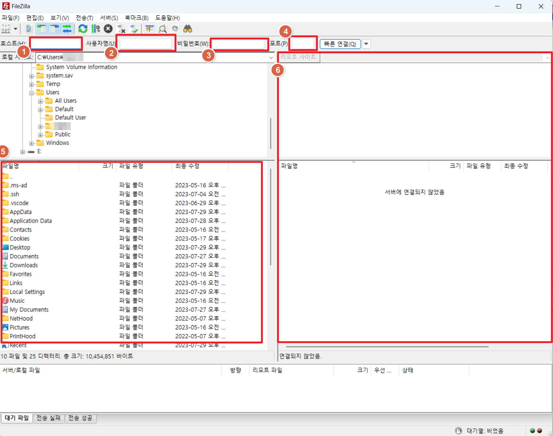Image resolution: width=553 pixels, height=436 pixels.
Task: Click the Downloads arrow icon
Action: click(5, 265)
